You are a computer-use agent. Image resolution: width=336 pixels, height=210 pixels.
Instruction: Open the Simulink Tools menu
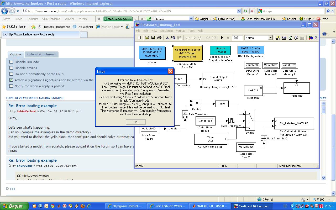[x=191, y=31]
